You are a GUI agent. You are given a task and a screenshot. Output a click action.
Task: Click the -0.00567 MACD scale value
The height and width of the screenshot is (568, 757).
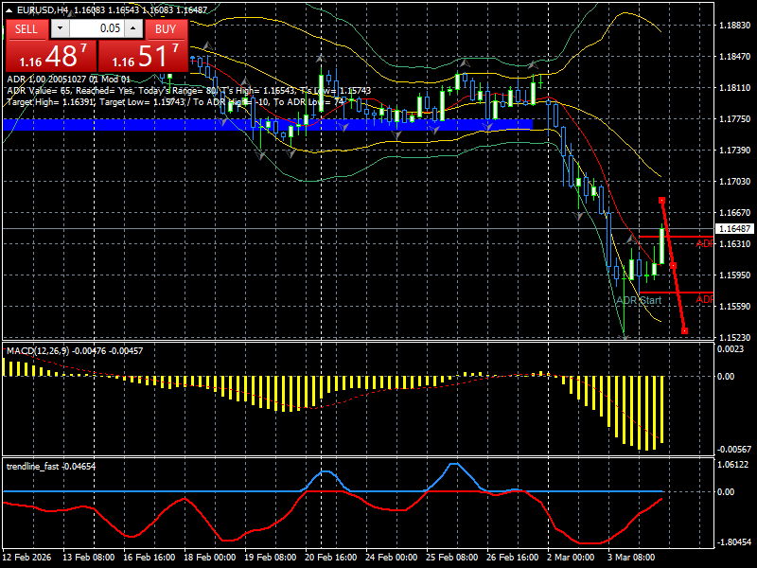[734, 449]
